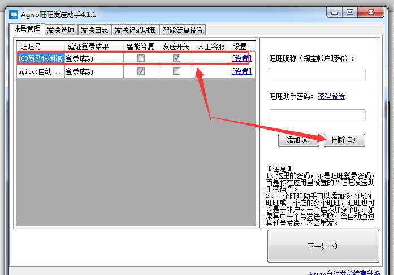
Task: Uncheck 智能答复 for agiso:自动 row
Action: point(141,71)
